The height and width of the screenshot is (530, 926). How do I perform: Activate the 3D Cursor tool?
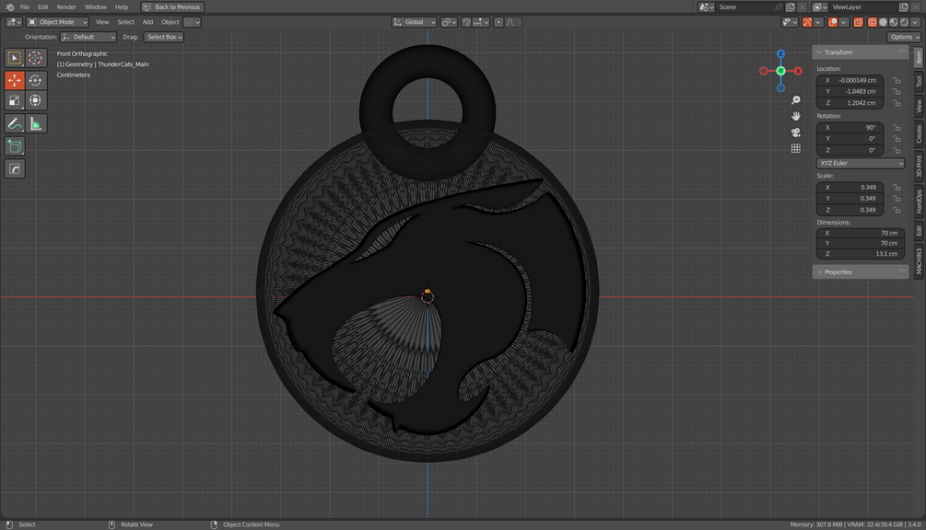point(35,57)
